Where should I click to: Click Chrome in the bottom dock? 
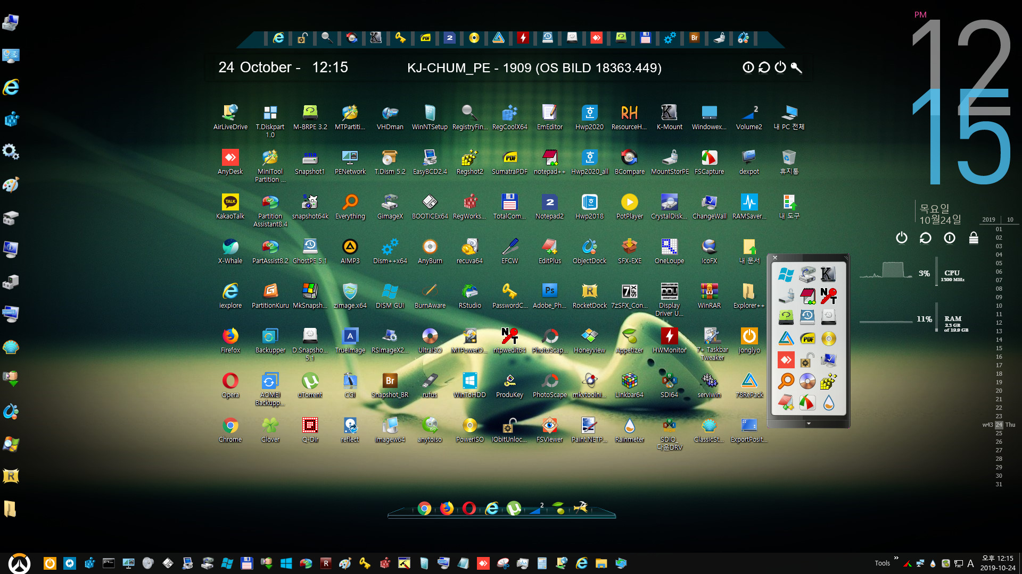pyautogui.click(x=424, y=508)
